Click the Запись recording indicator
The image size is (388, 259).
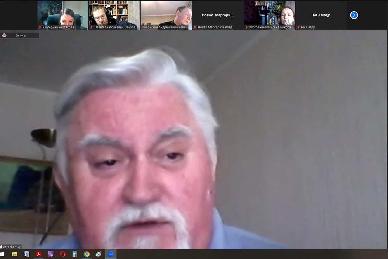(22, 35)
